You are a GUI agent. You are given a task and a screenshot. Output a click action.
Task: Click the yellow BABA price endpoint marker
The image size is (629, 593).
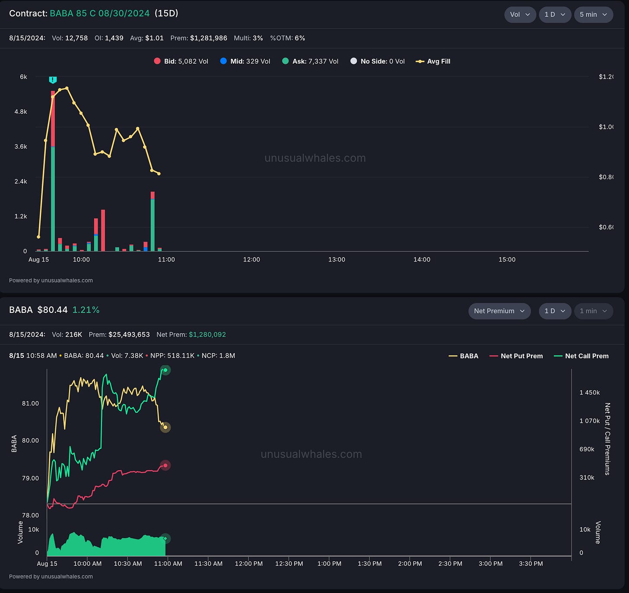point(165,427)
